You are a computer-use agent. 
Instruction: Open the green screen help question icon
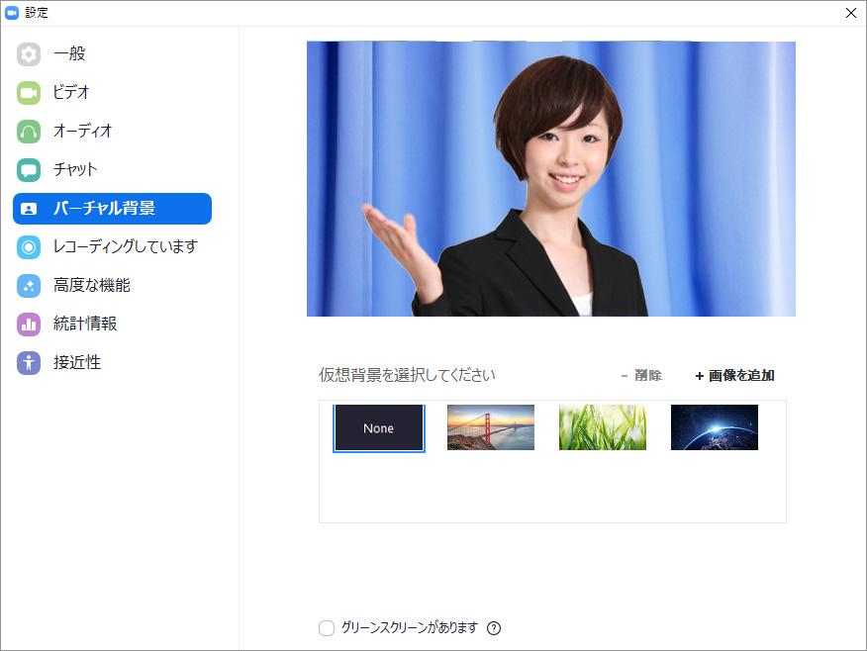tap(494, 628)
